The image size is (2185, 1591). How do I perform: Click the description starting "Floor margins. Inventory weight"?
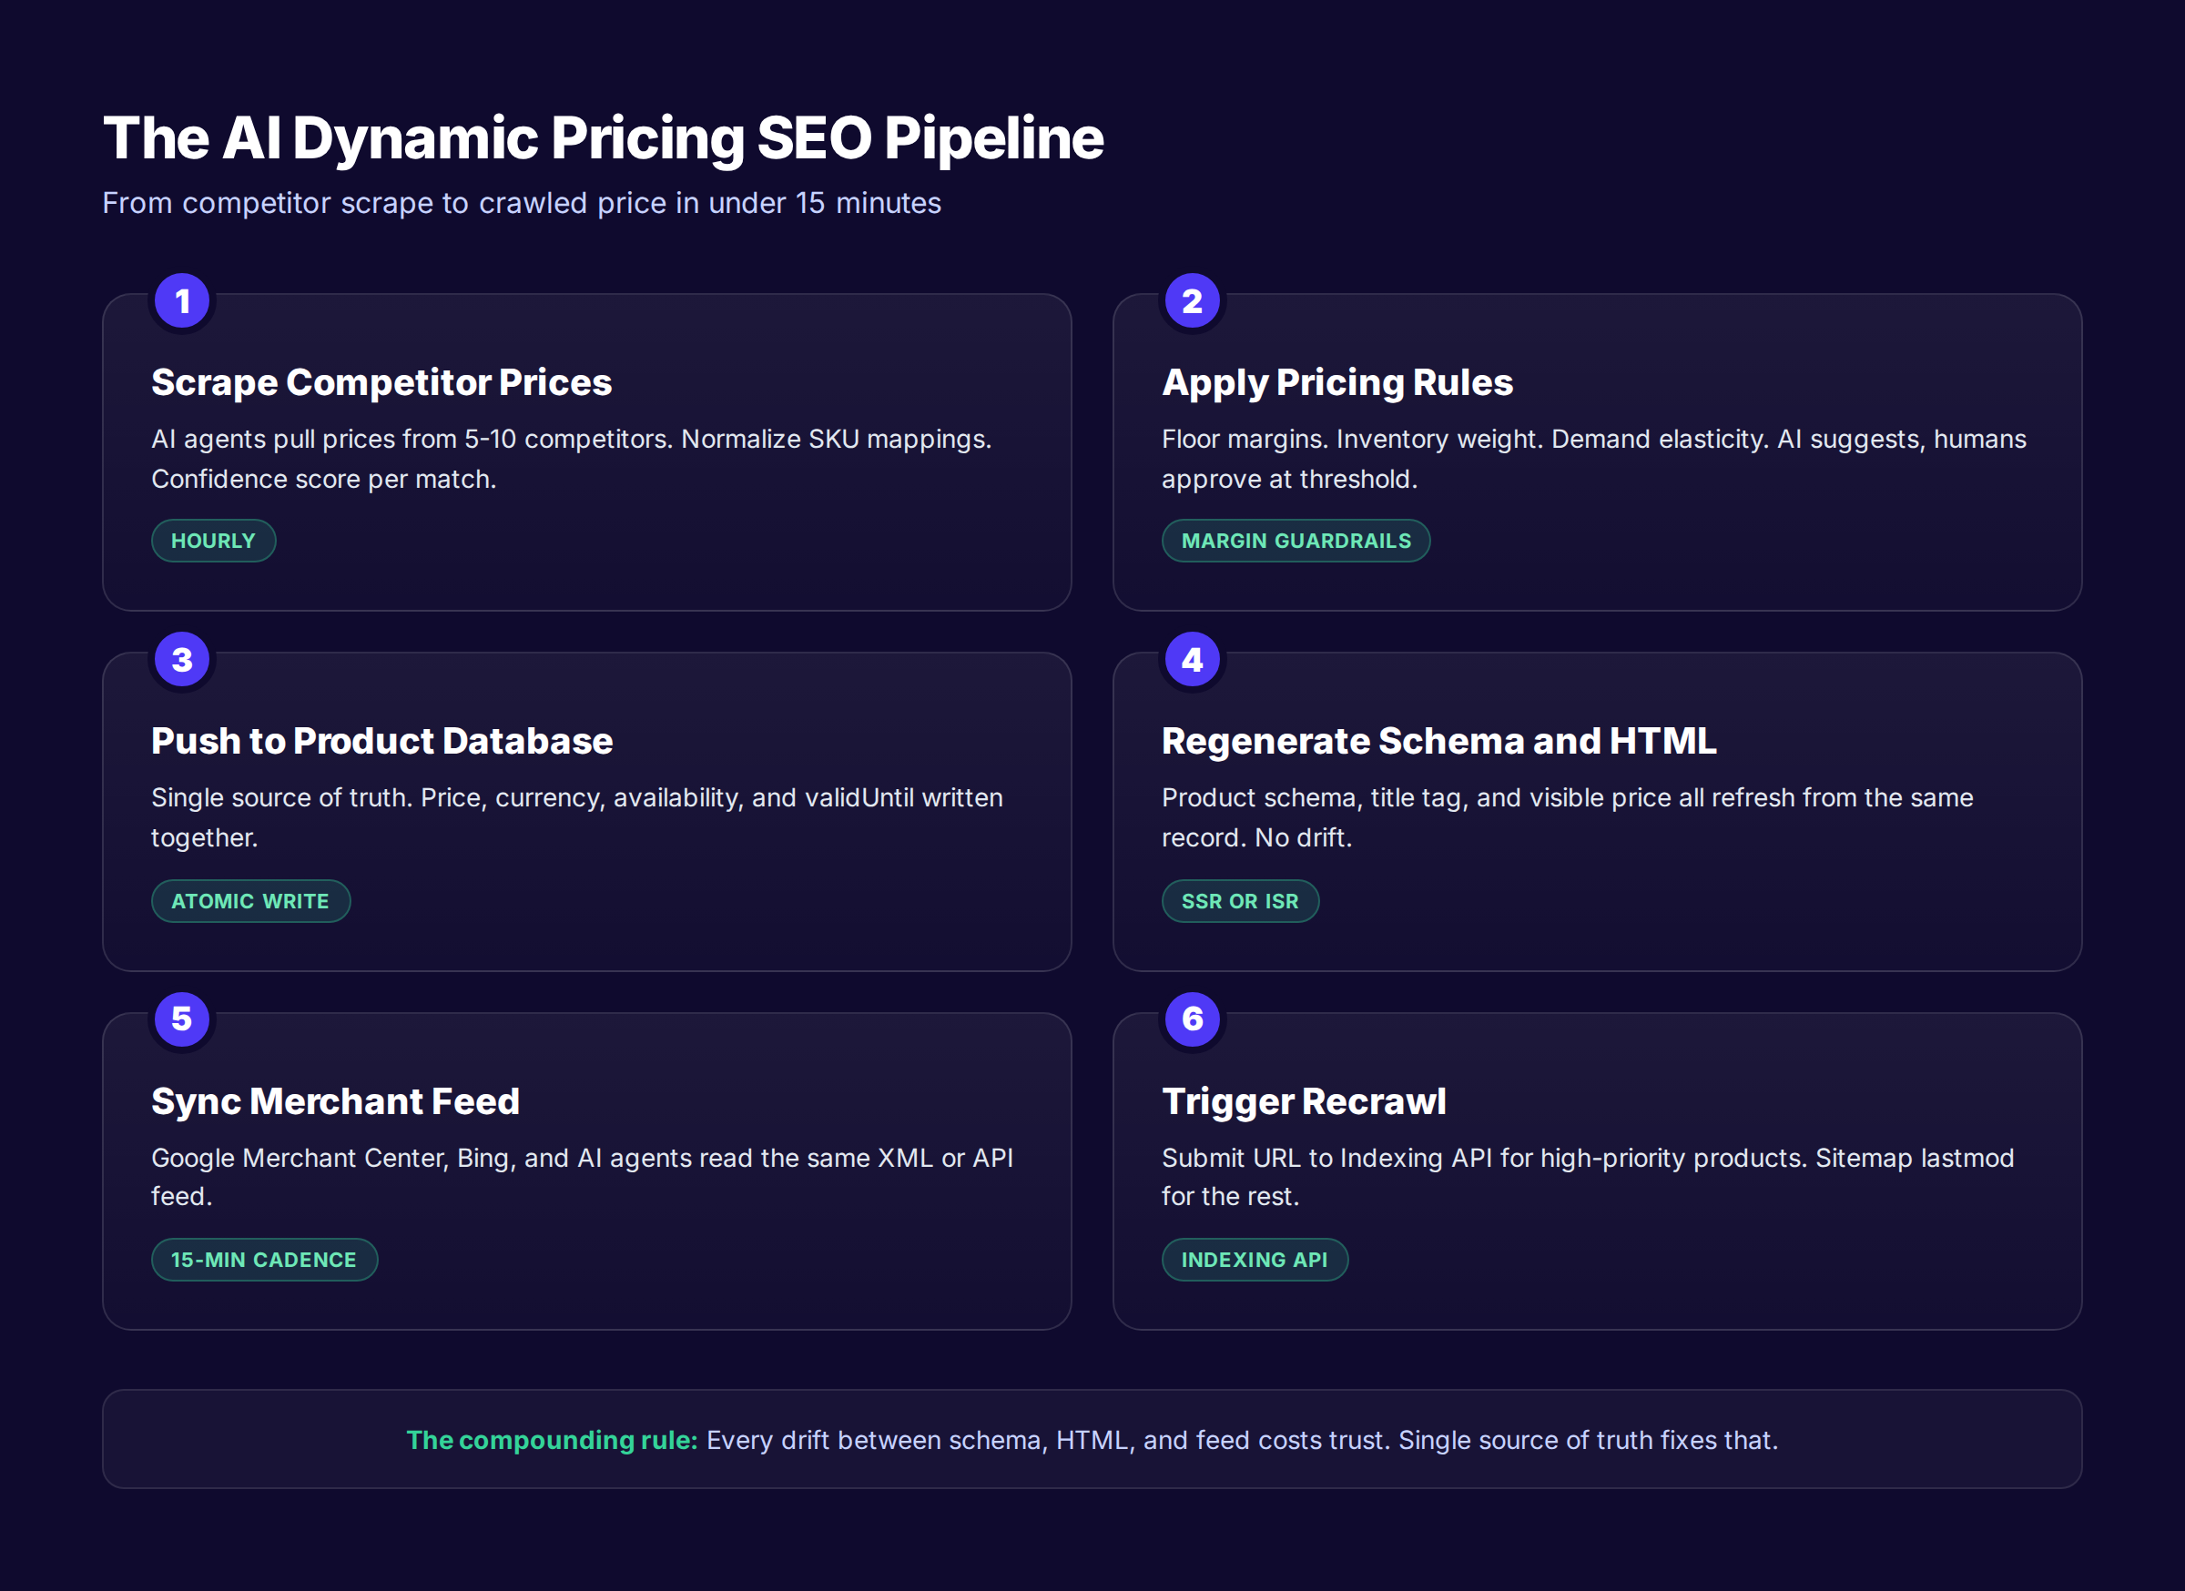point(1593,459)
